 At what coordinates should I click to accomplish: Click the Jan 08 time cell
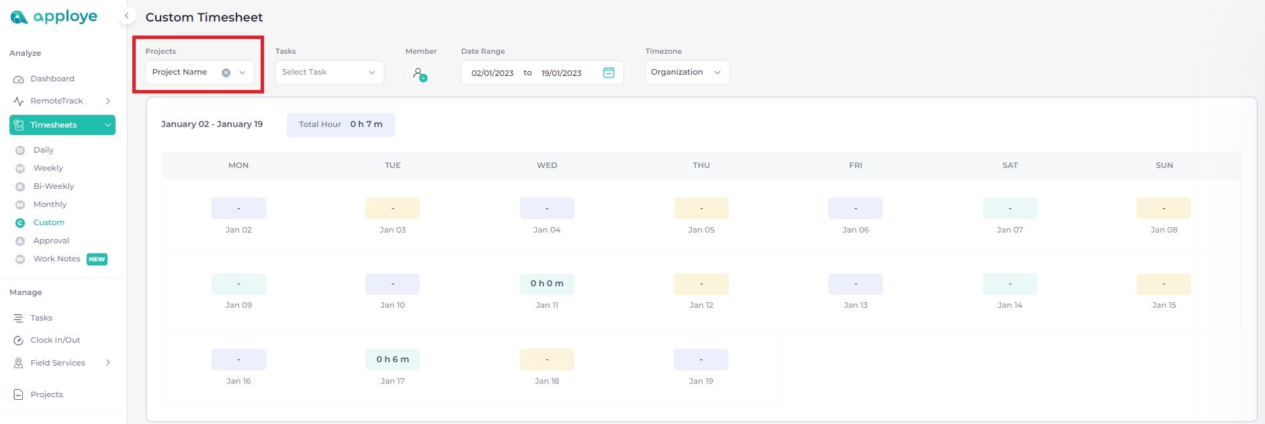[1164, 208]
